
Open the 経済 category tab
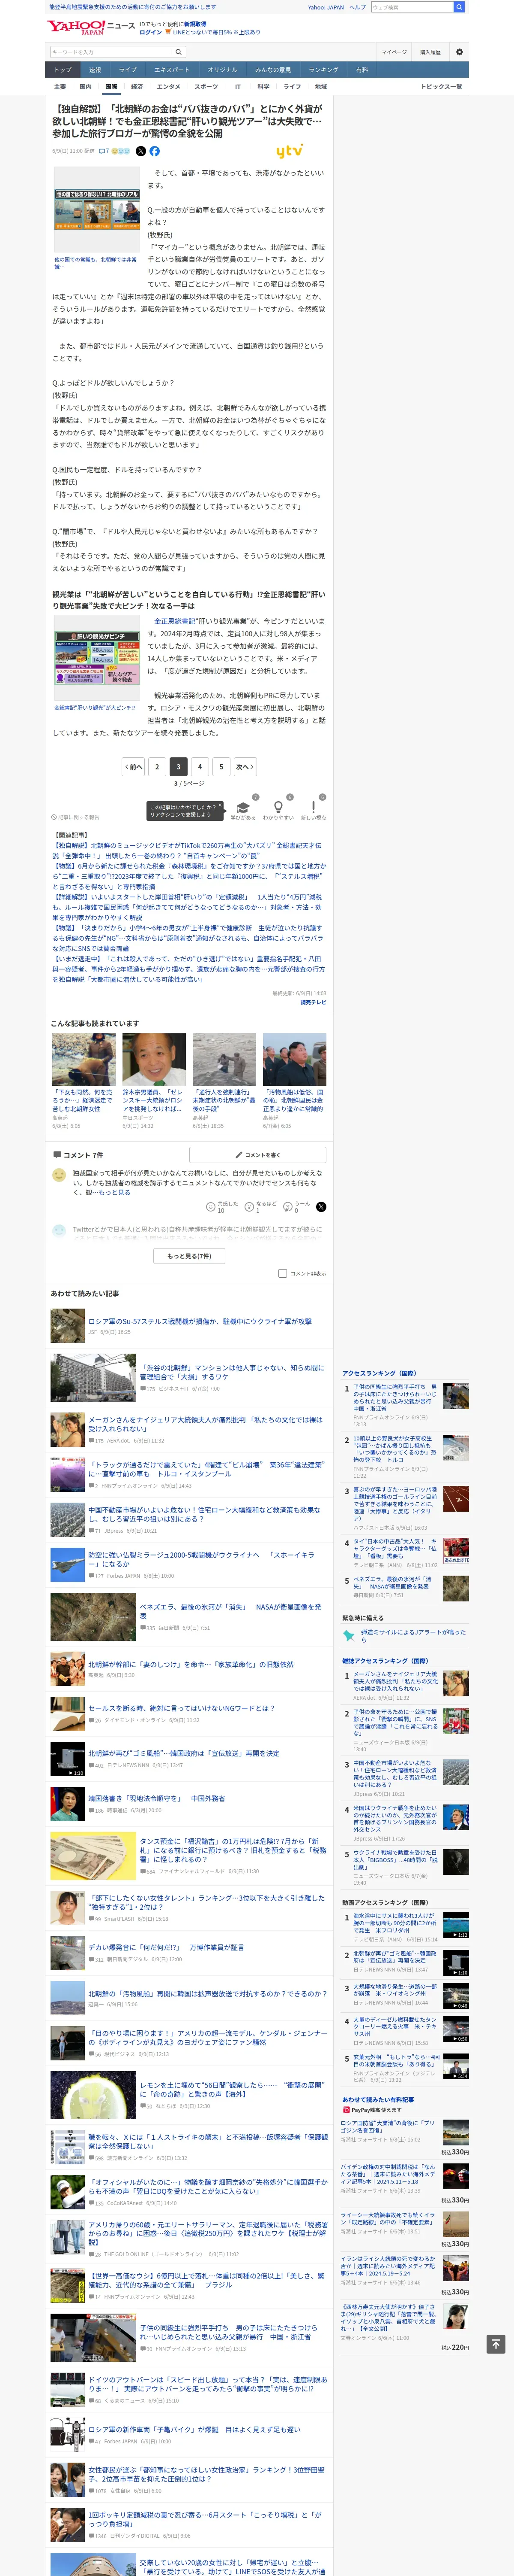click(x=137, y=87)
